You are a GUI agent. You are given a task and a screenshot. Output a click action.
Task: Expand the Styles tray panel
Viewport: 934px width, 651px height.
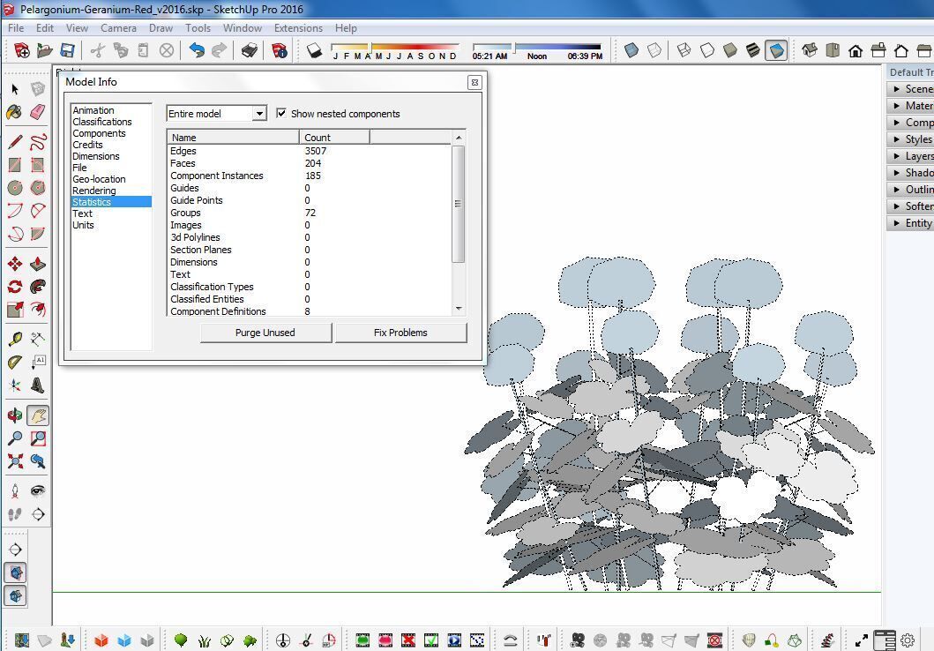(x=910, y=138)
